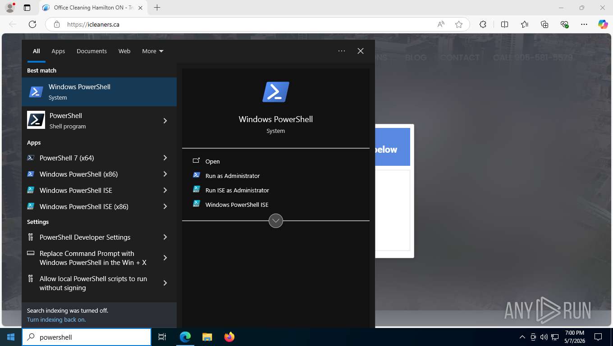Screen dimensions: 613x346
Task: Open Copilot in Edge
Action: (x=603, y=24)
